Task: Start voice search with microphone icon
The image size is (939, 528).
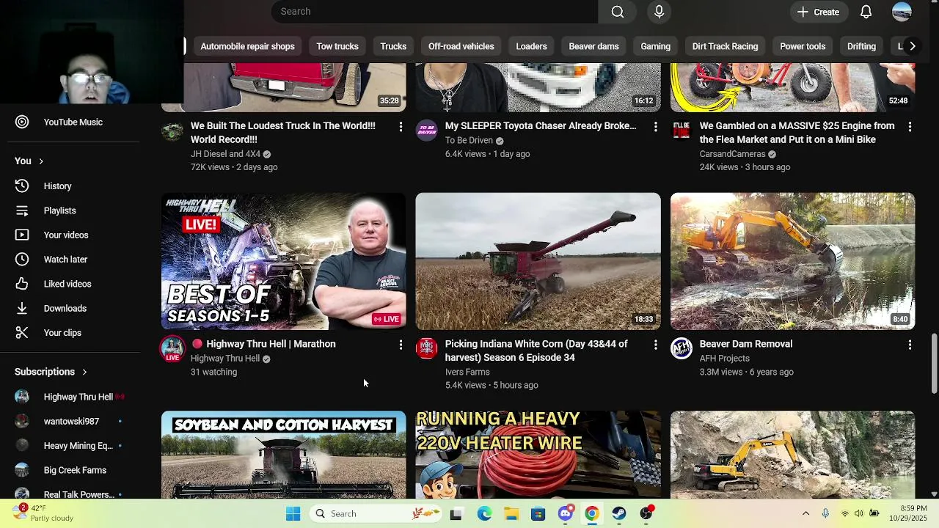Action: point(659,12)
